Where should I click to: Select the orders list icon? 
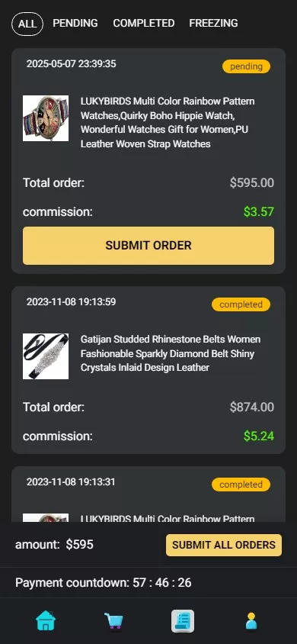183,621
